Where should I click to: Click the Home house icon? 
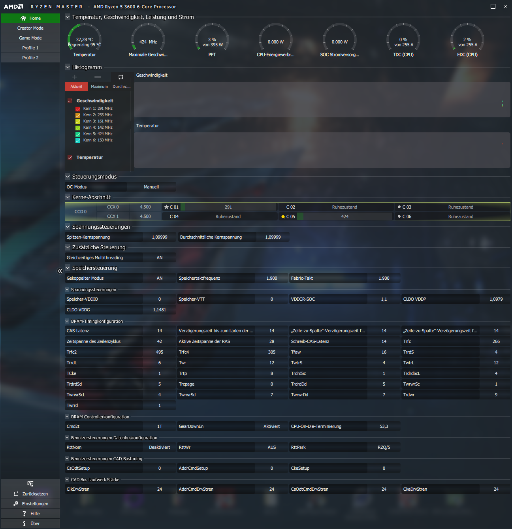coord(23,18)
